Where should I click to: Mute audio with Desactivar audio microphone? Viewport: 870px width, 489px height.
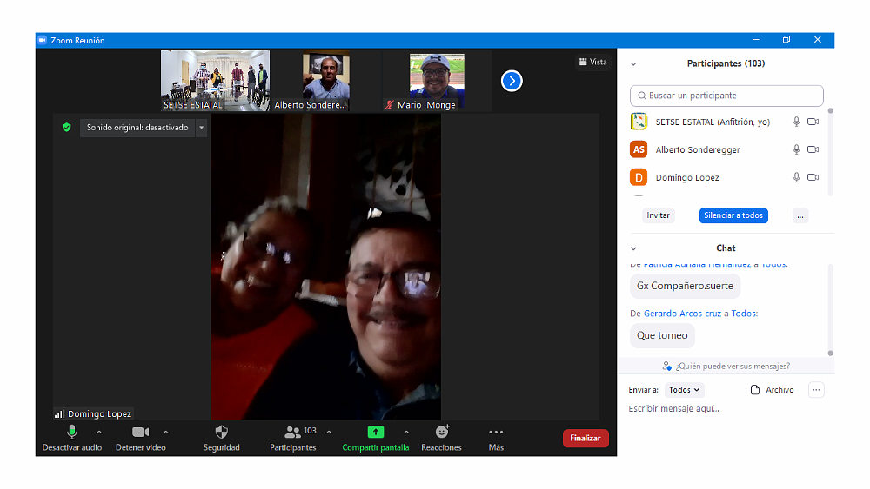71,432
